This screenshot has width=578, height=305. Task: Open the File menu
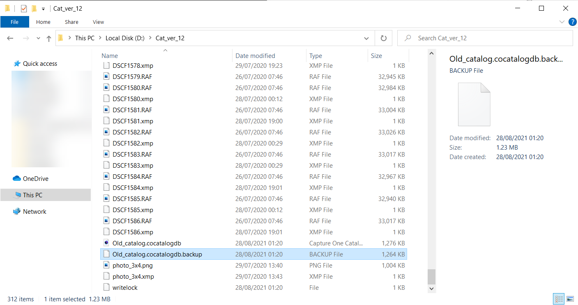[15, 22]
